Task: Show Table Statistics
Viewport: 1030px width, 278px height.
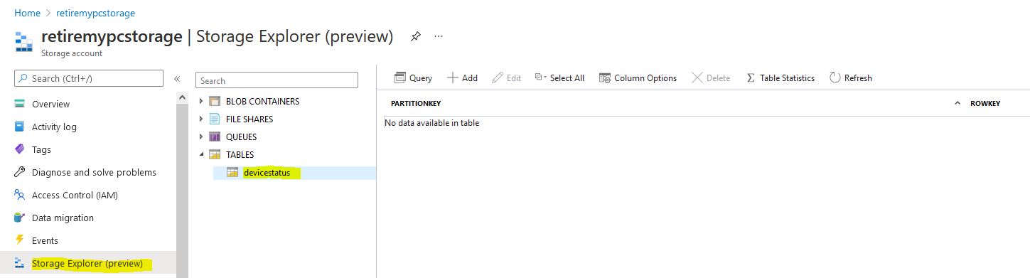Action: pyautogui.click(x=780, y=78)
